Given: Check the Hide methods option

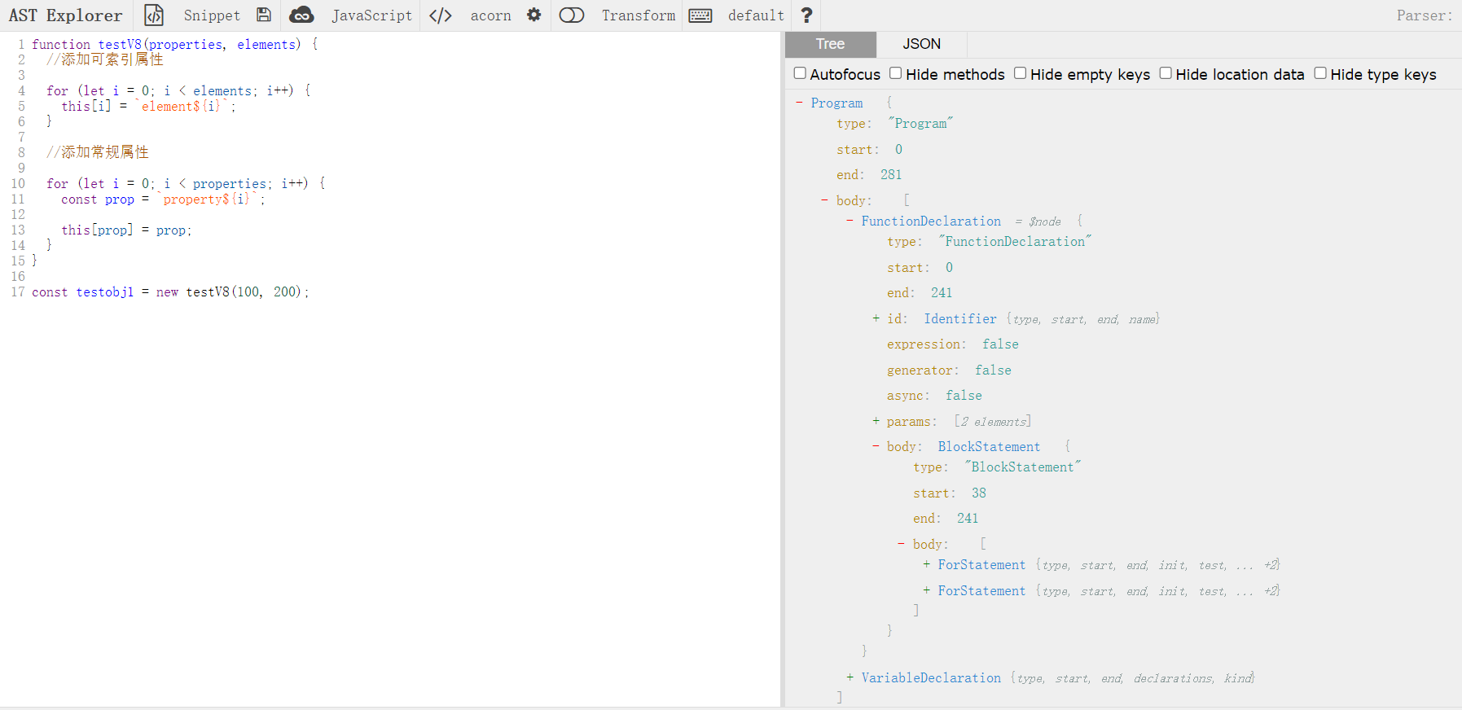Looking at the screenshot, I should (896, 73).
